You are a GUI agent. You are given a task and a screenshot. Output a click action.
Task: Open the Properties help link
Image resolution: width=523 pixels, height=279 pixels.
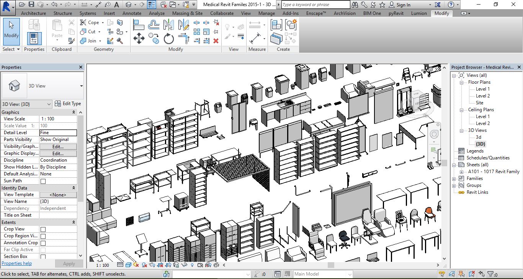point(17,263)
